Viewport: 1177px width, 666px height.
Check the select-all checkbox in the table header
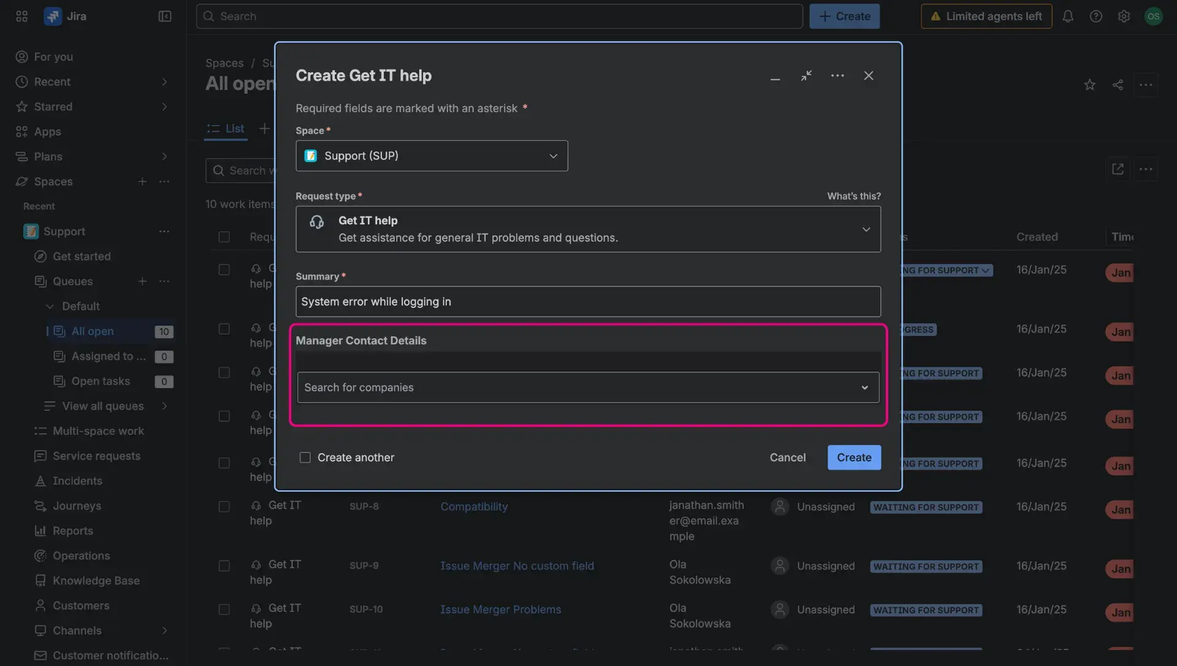224,237
